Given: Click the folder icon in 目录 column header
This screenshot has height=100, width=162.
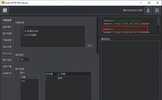Looking at the screenshot, I should pyautogui.click(x=47, y=74).
